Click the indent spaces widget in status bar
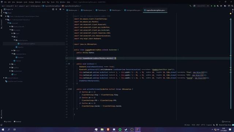Viewport: 234px width, 132px height. pos(209,125)
